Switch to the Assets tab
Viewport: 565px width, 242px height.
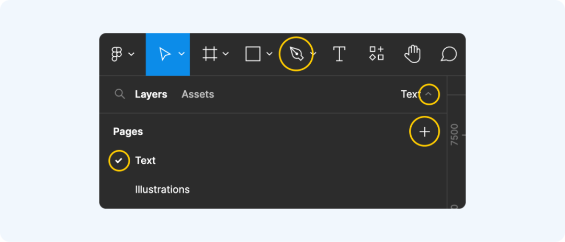(198, 94)
